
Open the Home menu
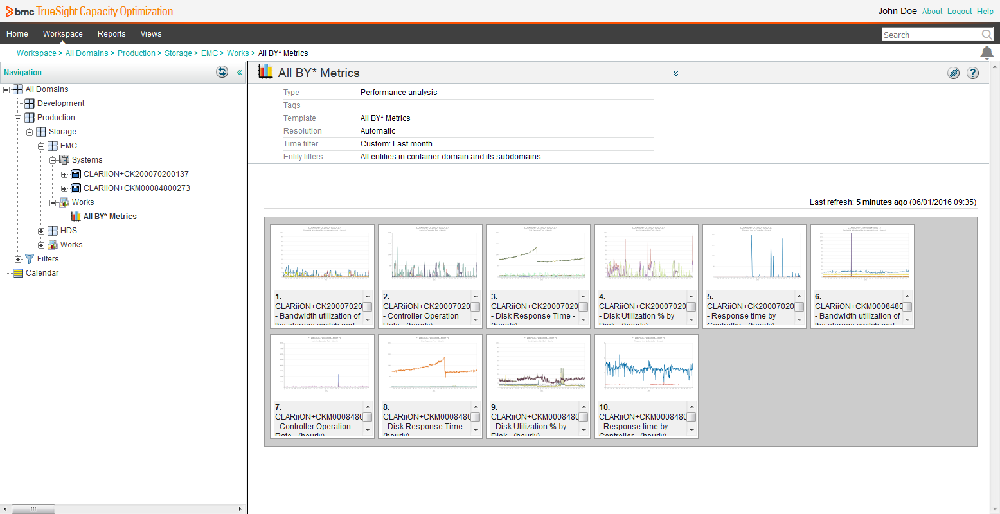pyautogui.click(x=17, y=34)
